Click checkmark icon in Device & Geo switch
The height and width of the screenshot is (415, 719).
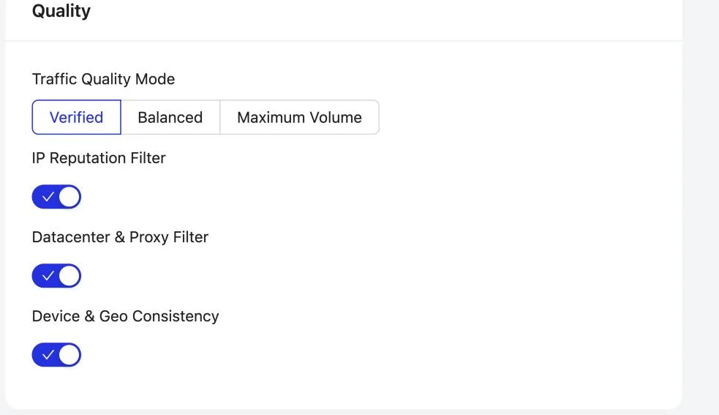point(48,355)
